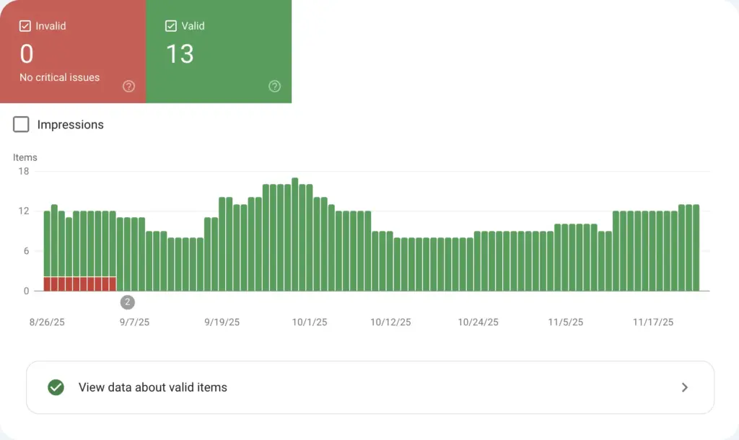The width and height of the screenshot is (739, 440).
Task: Click the 11/5/25 date label
Action: pos(566,322)
